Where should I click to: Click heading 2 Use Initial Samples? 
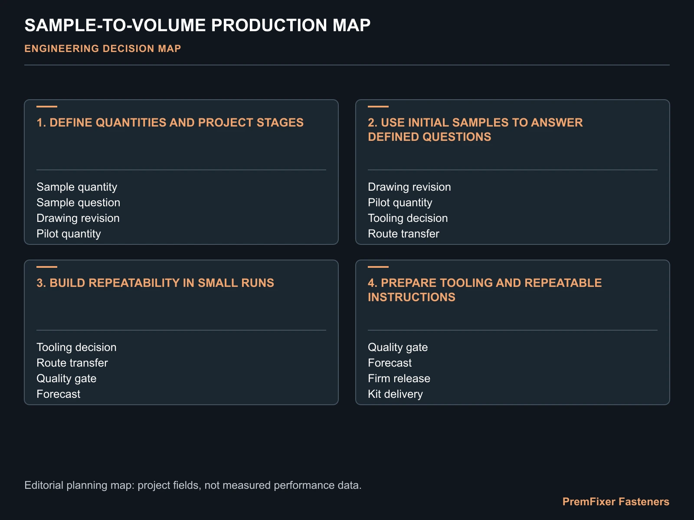pyautogui.click(x=475, y=130)
